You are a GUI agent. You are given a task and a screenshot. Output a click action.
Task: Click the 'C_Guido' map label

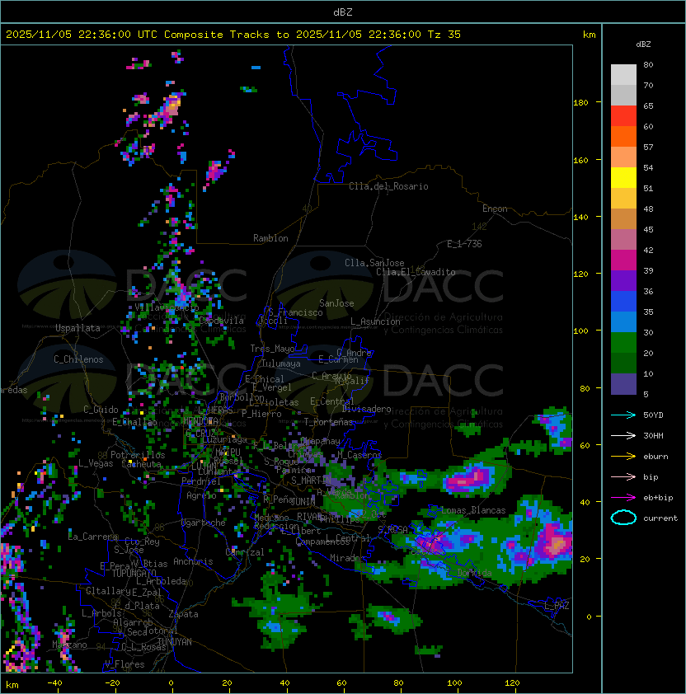[101, 410]
